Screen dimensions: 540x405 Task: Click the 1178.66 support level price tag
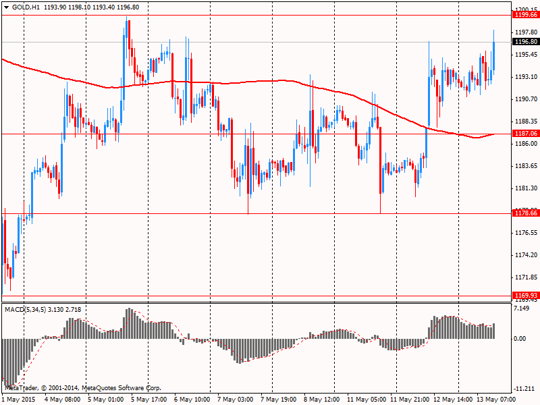click(x=526, y=213)
